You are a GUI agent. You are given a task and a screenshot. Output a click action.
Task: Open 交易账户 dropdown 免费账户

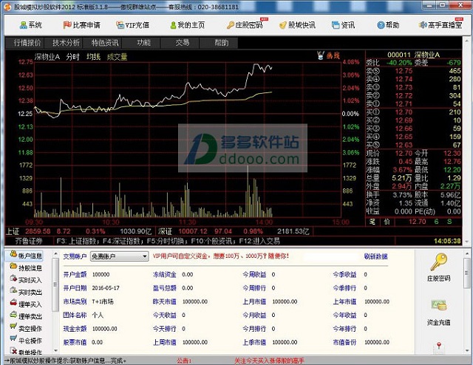pyautogui.click(x=120, y=256)
